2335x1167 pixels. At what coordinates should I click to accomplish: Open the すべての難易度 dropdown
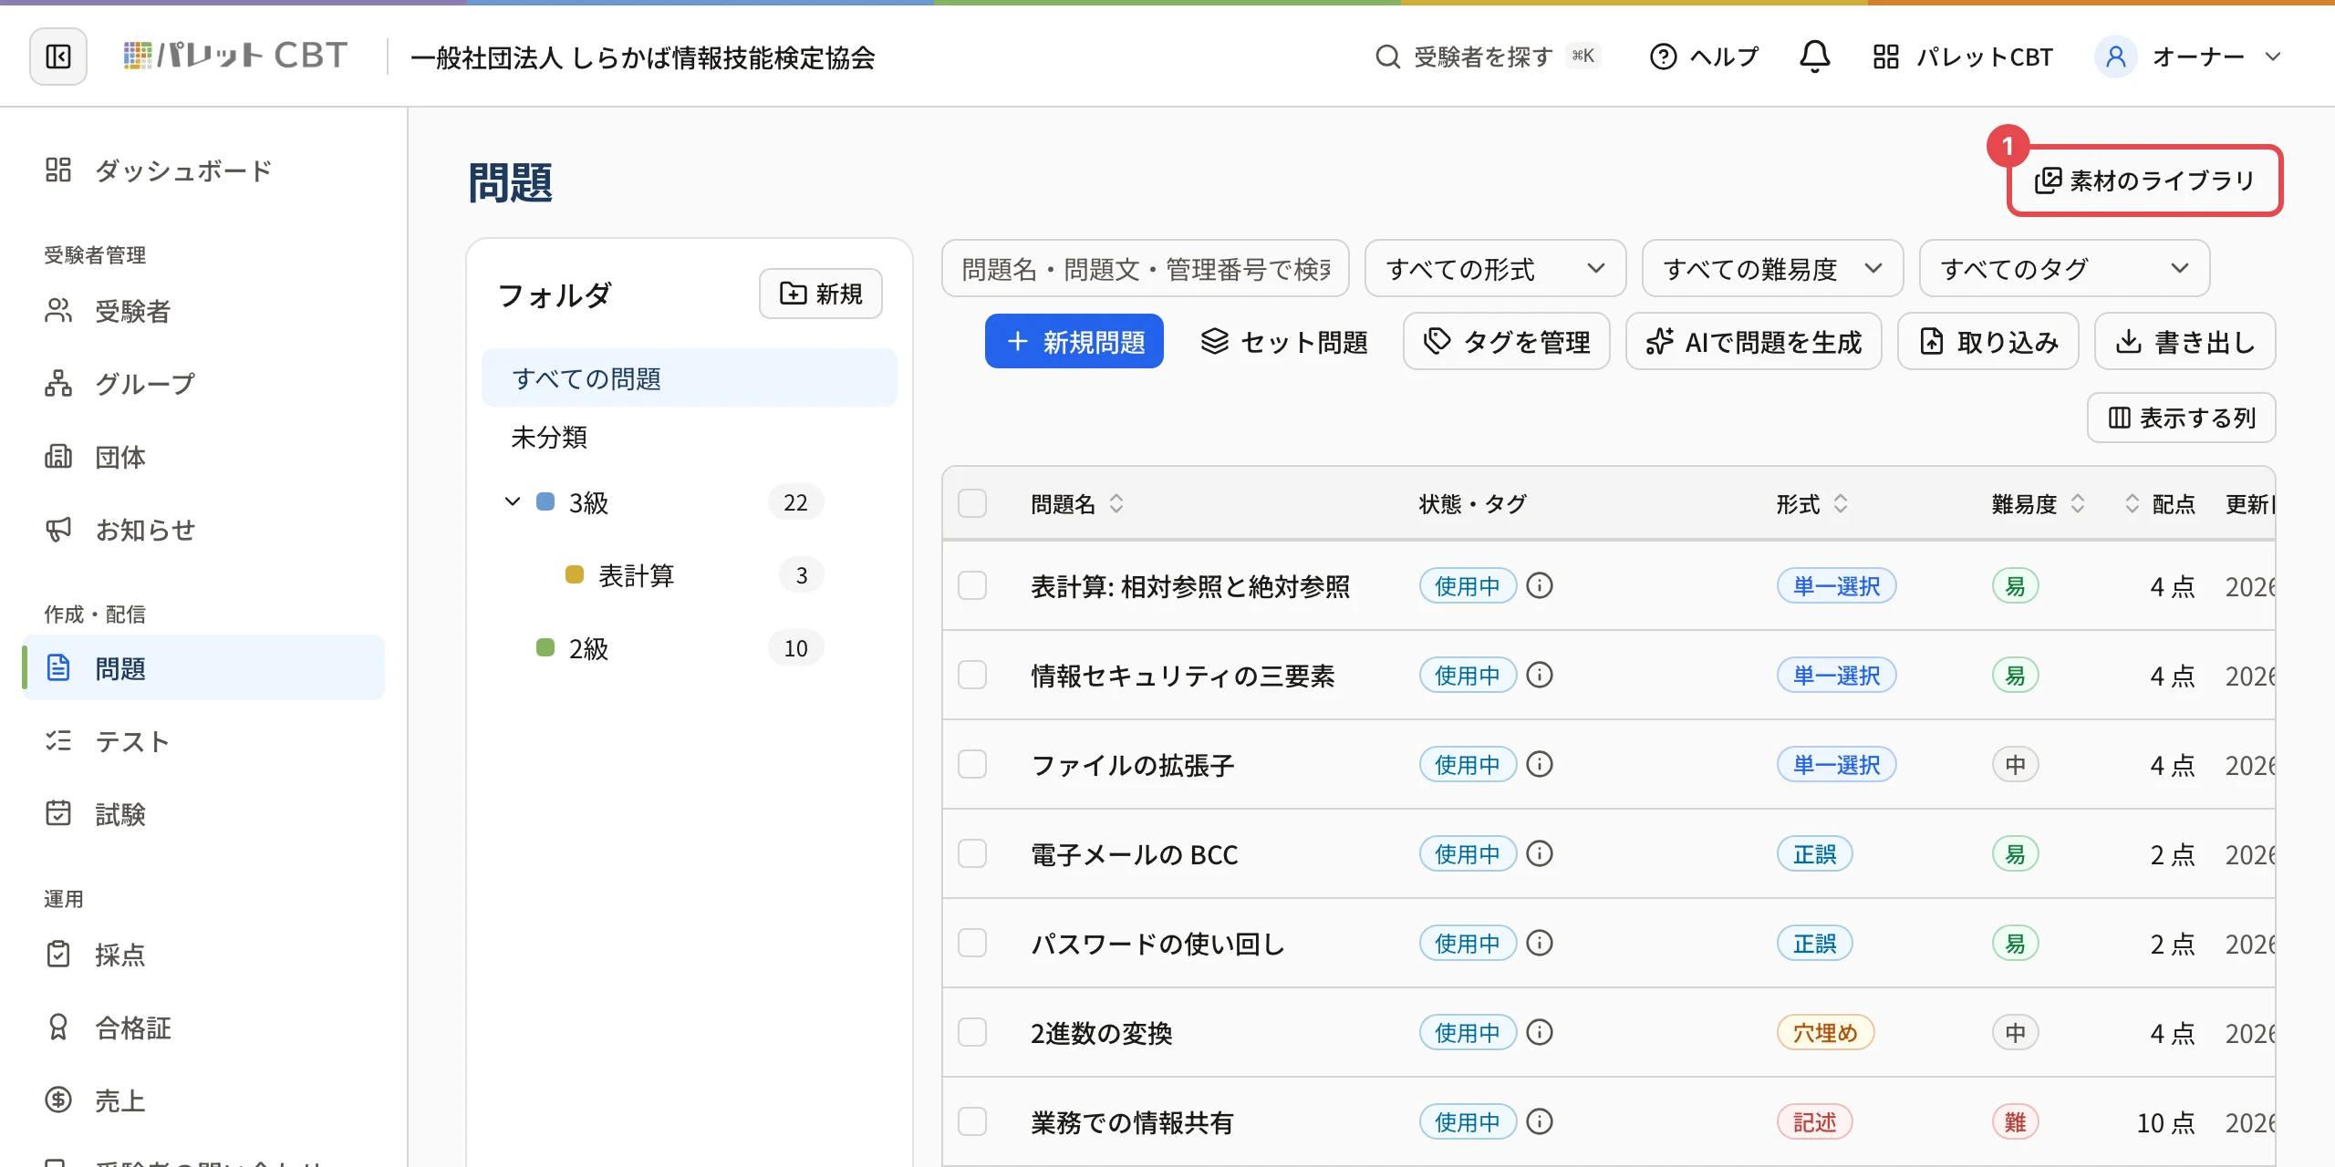[x=1772, y=268]
